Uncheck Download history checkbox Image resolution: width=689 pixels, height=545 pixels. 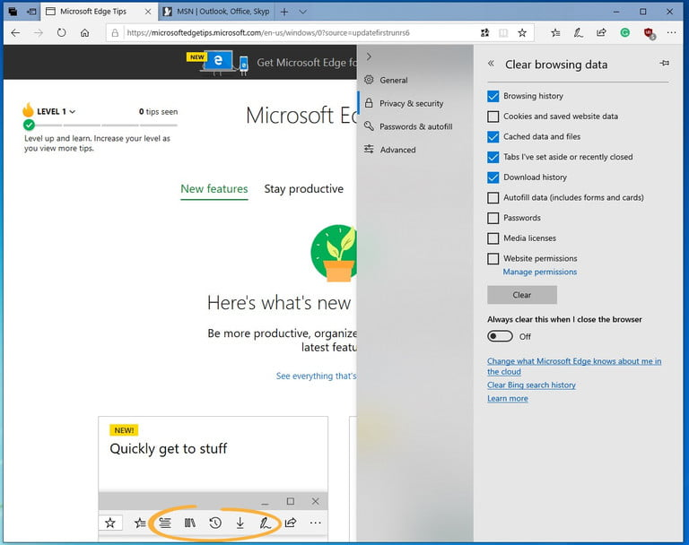click(x=493, y=177)
